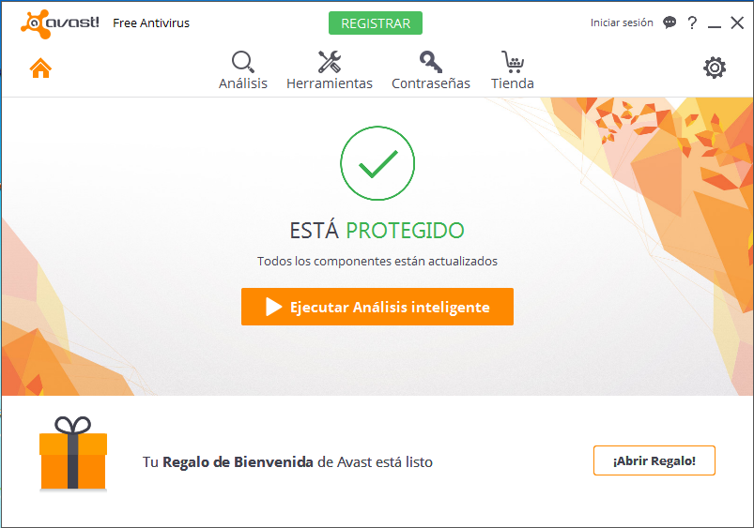Click the green protection status checkmark

click(x=377, y=163)
